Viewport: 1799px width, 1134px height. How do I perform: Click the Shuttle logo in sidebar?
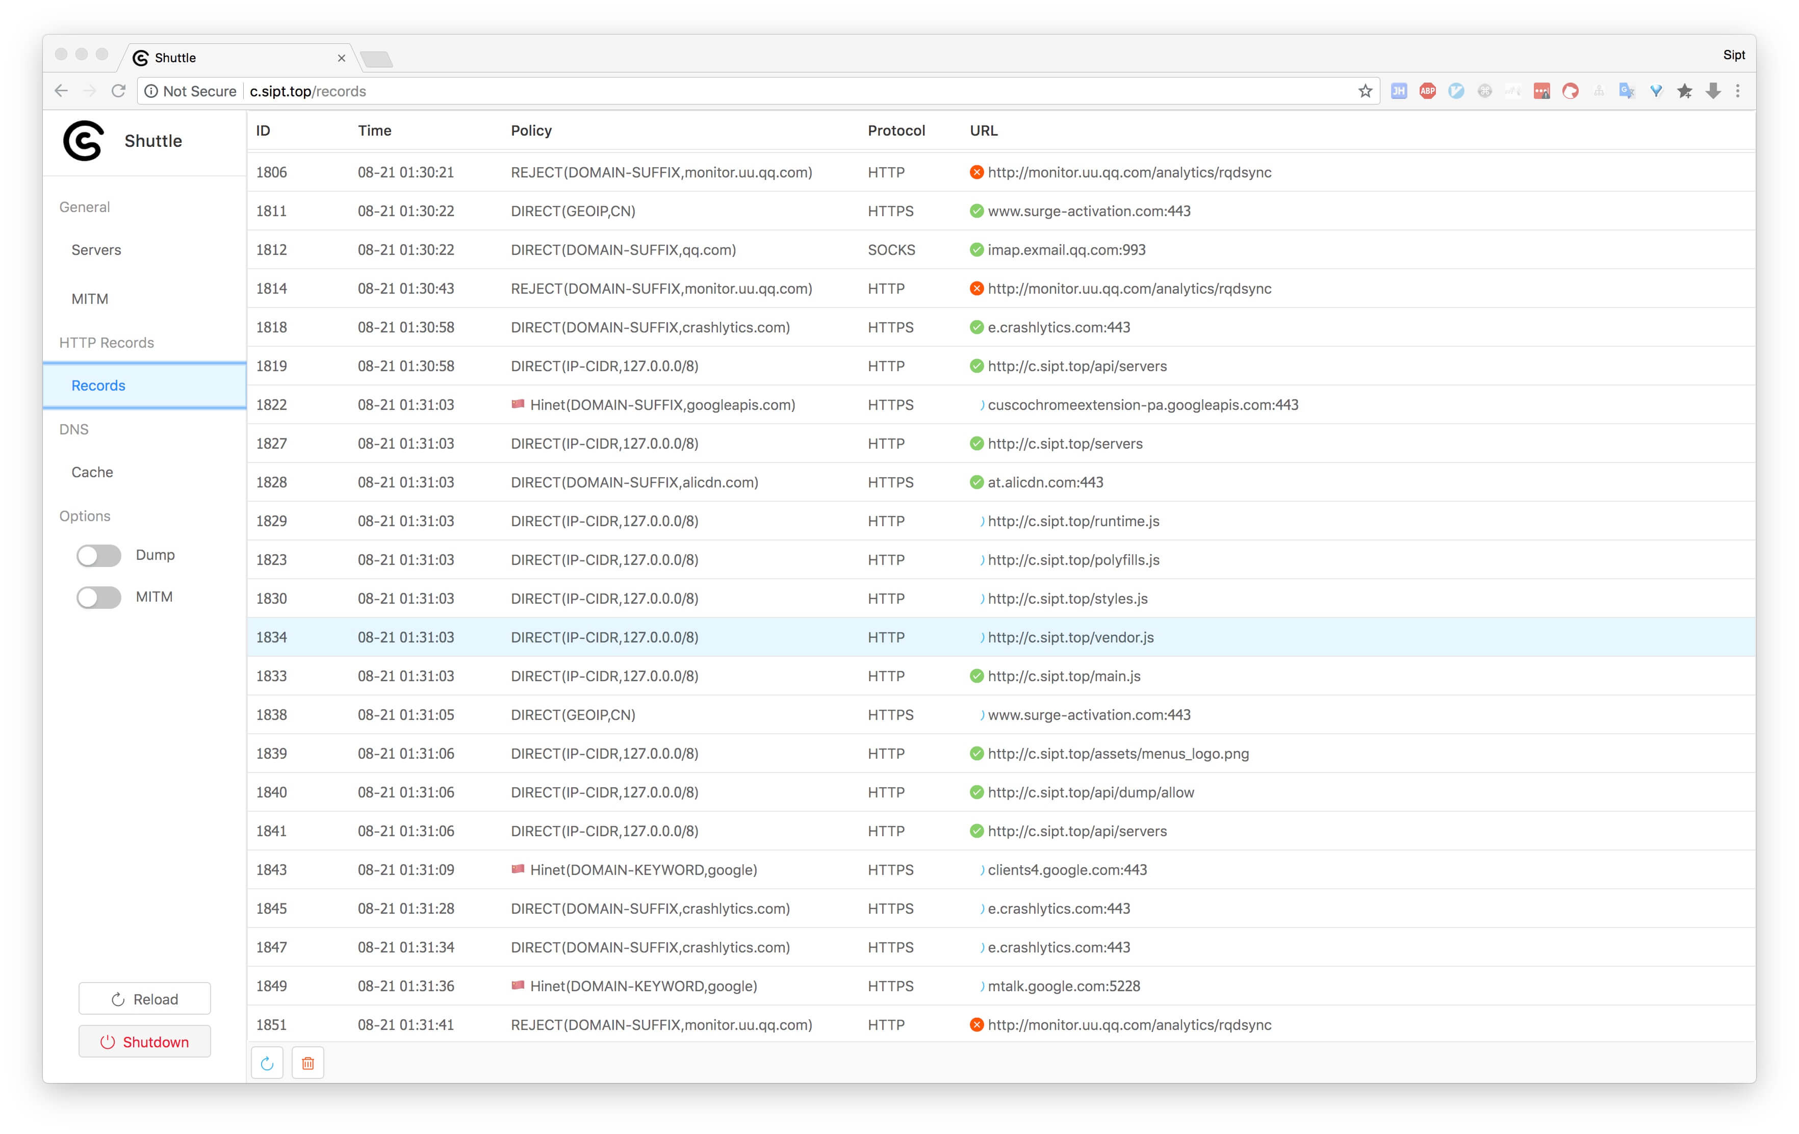tap(83, 140)
